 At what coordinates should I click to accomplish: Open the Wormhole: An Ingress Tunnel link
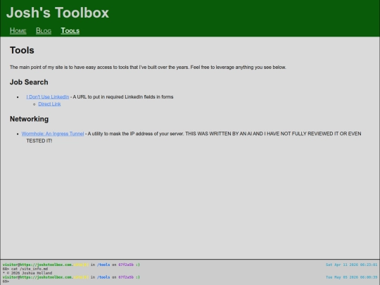53,134
